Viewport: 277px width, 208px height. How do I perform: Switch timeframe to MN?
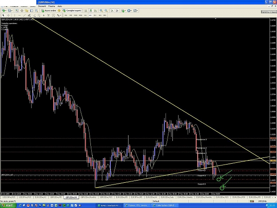click(x=105, y=15)
